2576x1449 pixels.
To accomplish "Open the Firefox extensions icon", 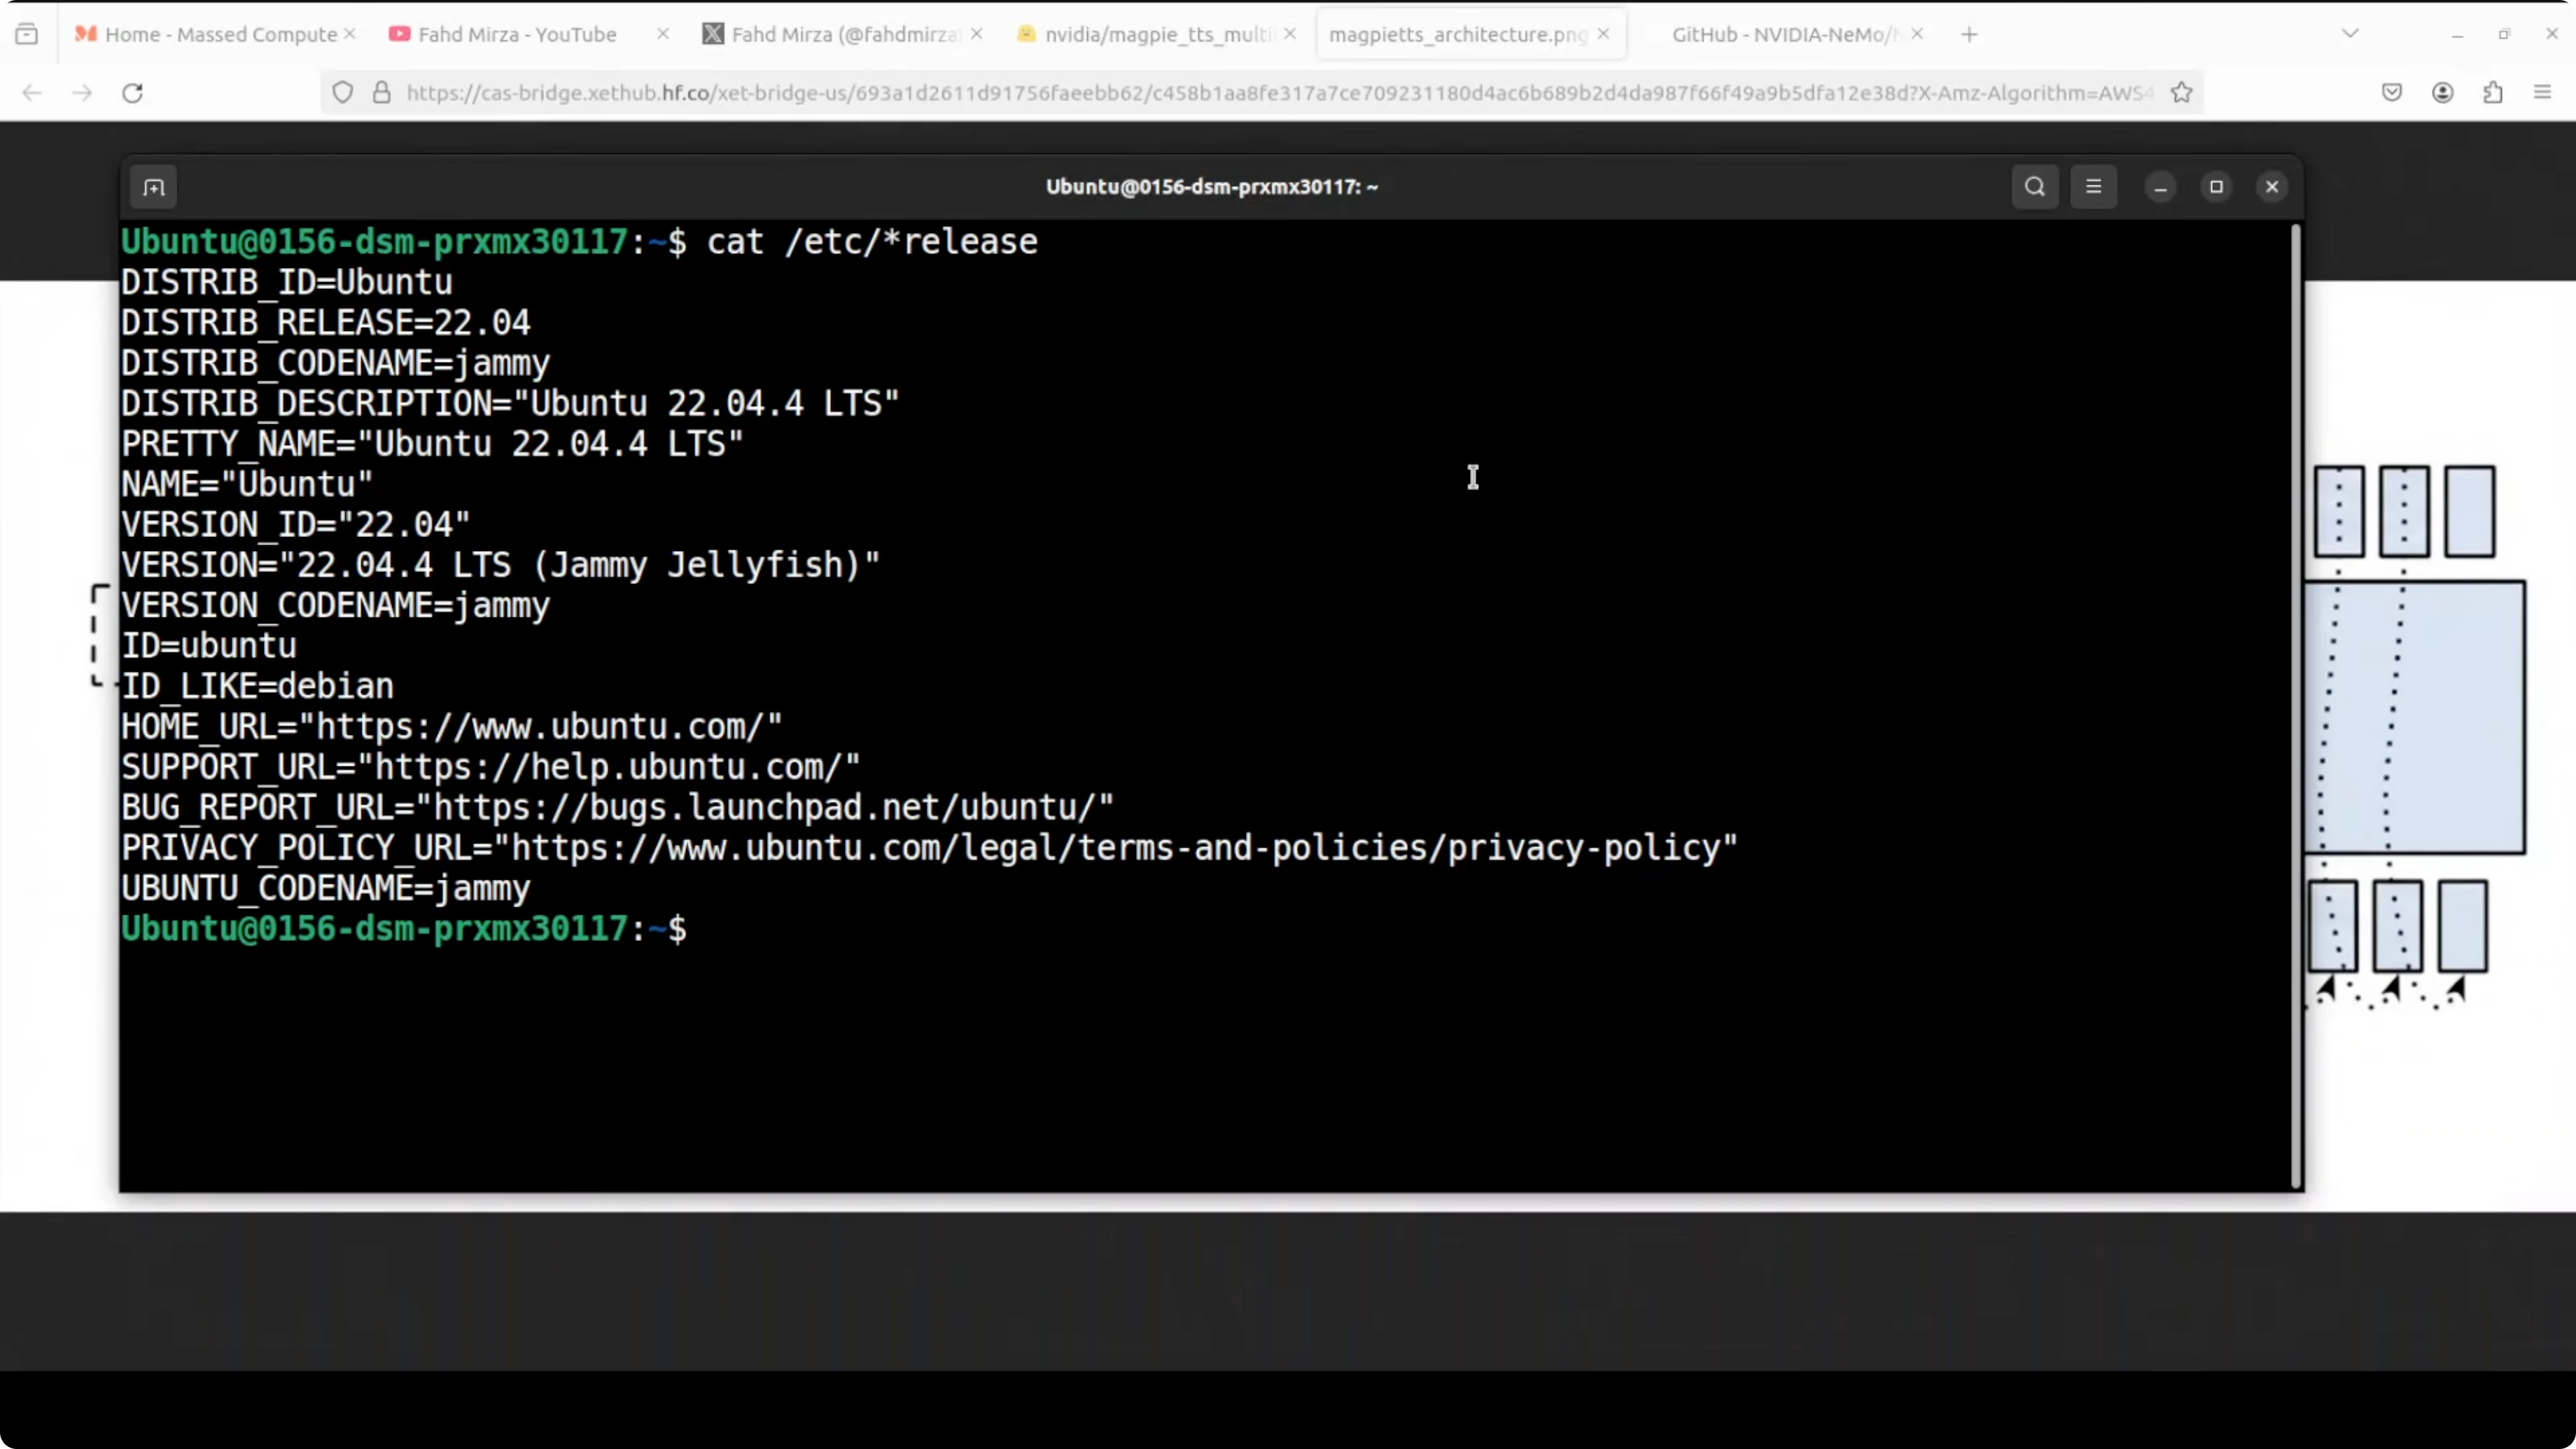I will (2492, 93).
